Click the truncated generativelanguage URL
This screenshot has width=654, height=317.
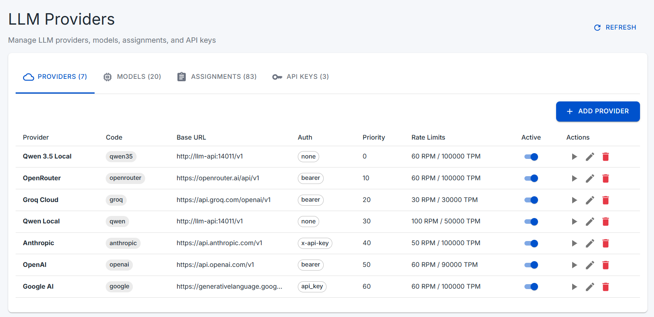coord(230,287)
